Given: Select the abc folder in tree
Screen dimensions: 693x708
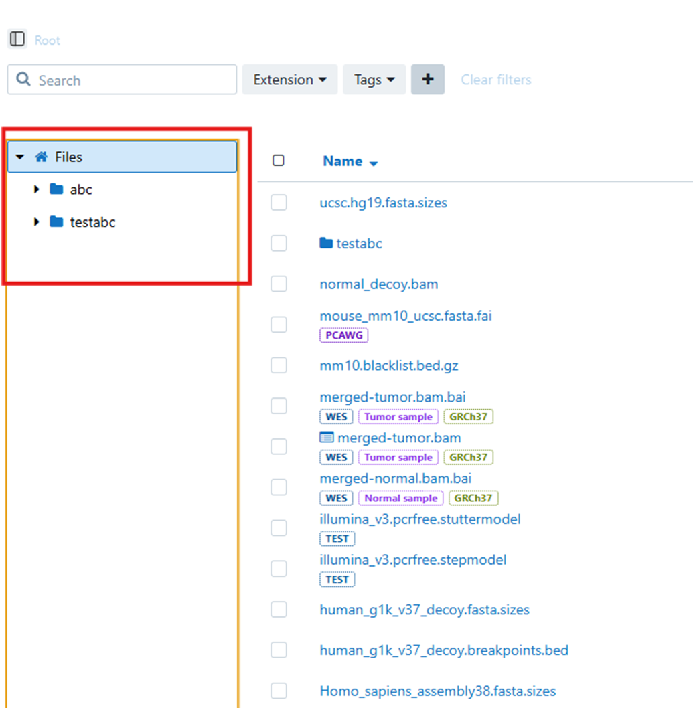Looking at the screenshot, I should tap(81, 189).
